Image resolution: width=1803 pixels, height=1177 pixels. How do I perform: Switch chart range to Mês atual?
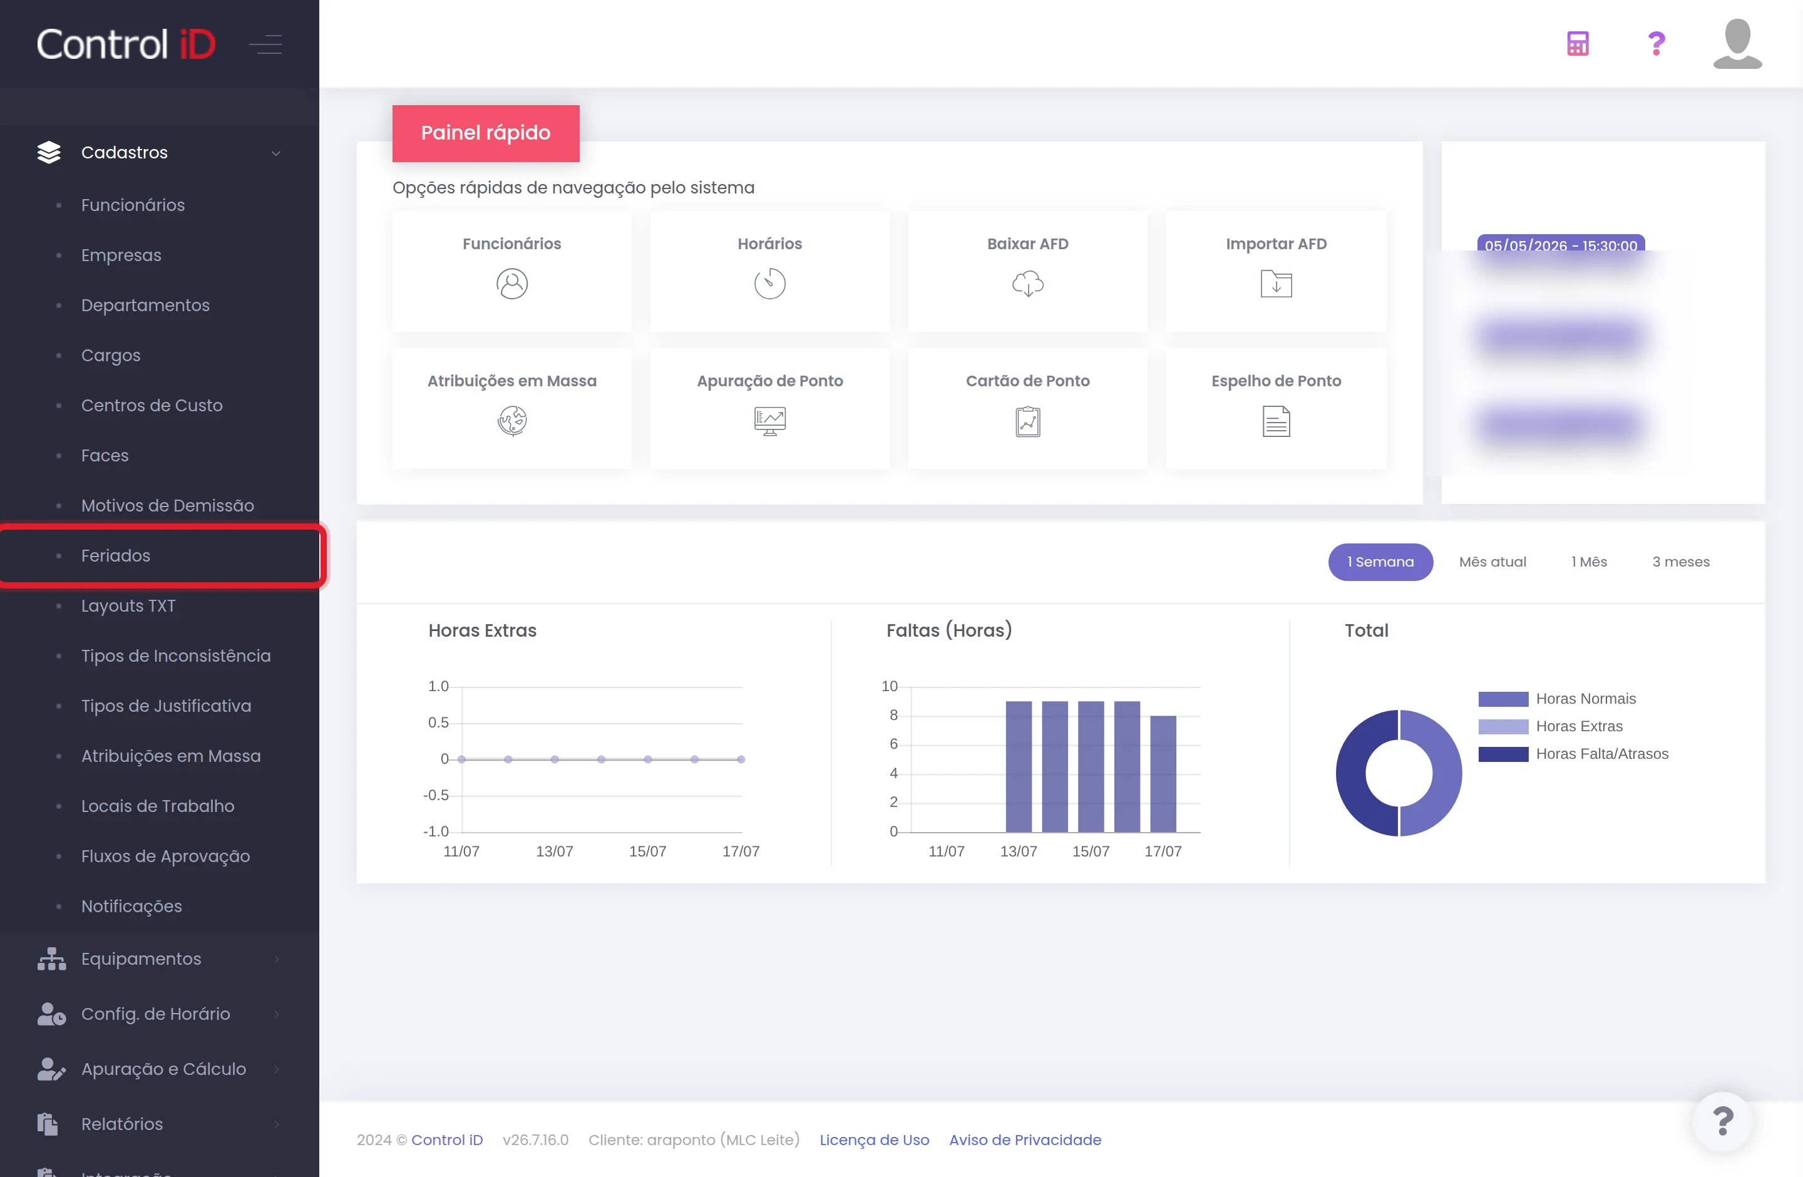[1492, 562]
